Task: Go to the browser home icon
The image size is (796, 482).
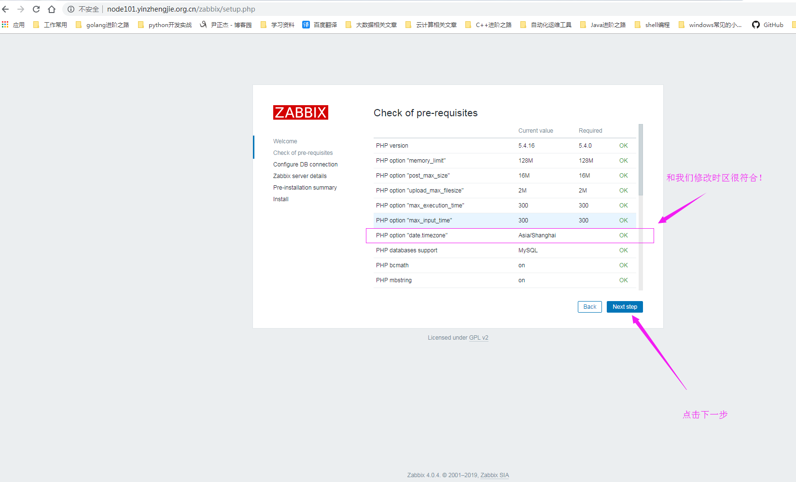Action: pyautogui.click(x=52, y=9)
